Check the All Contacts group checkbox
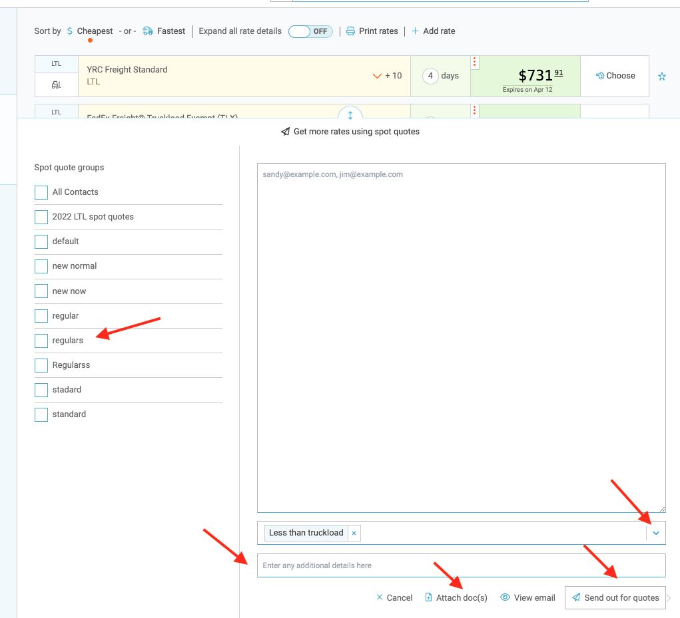 point(41,192)
